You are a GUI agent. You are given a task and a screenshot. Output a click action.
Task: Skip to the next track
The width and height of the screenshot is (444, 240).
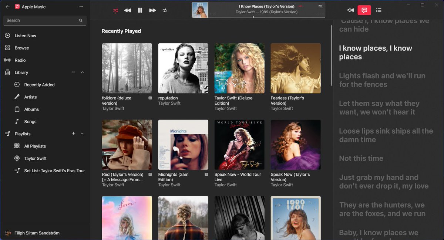point(152,10)
